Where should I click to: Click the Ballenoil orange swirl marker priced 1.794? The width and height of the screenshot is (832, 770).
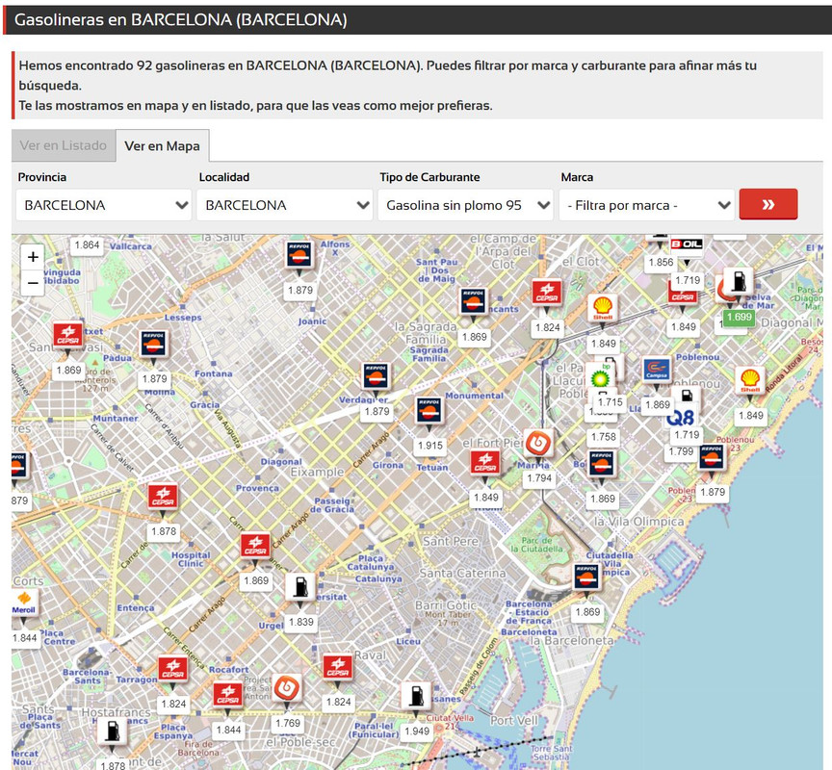[x=538, y=443]
